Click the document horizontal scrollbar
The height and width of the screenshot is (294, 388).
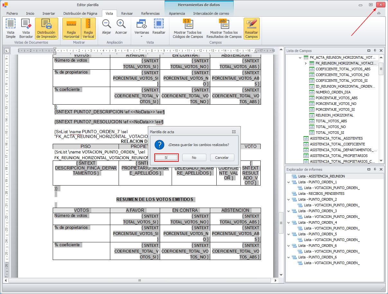click(x=140, y=280)
